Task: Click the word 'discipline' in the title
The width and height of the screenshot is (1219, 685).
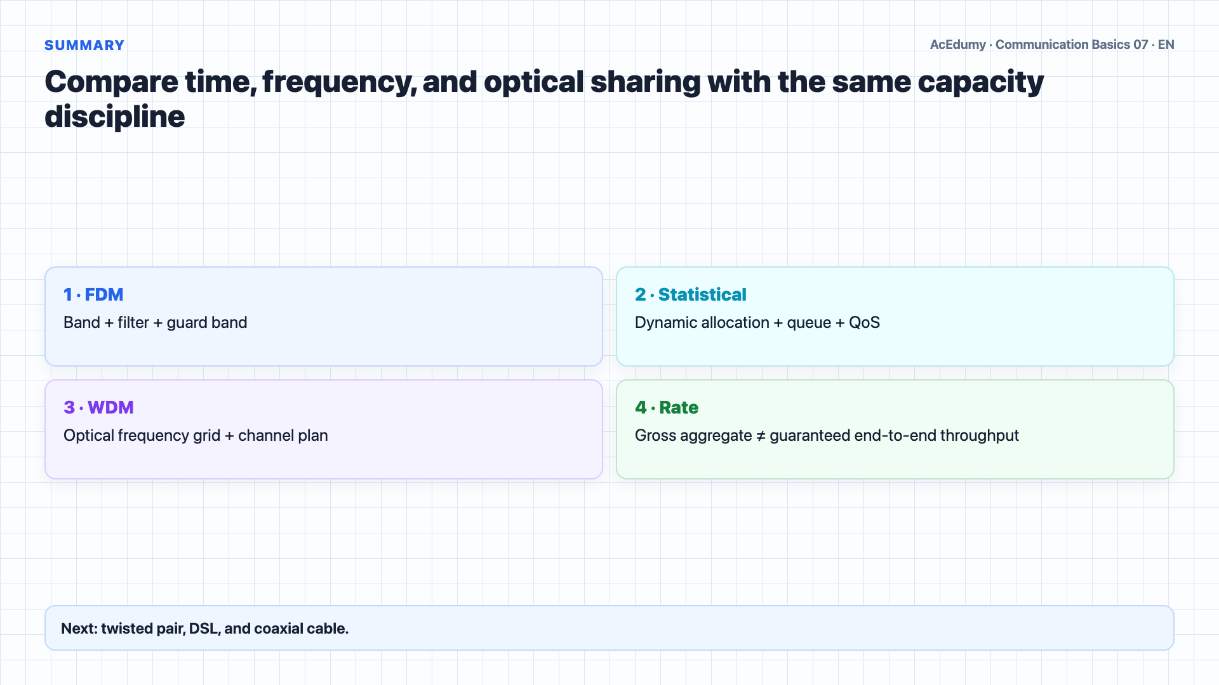Action: click(115, 117)
